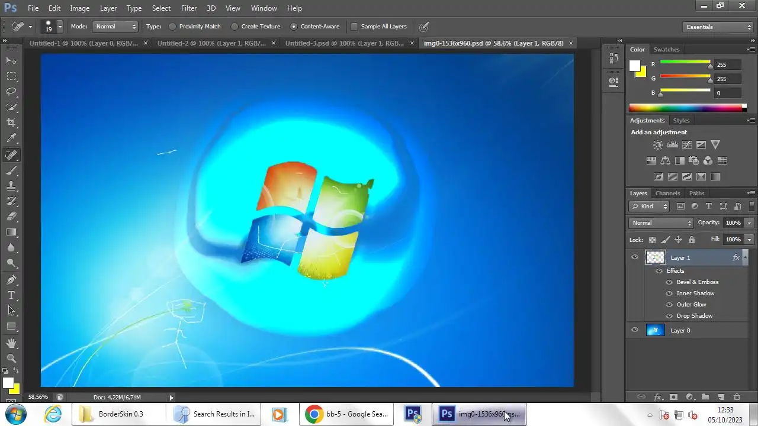Toggle the Drop Shadow effect visibility
758x426 pixels.
tap(669, 316)
